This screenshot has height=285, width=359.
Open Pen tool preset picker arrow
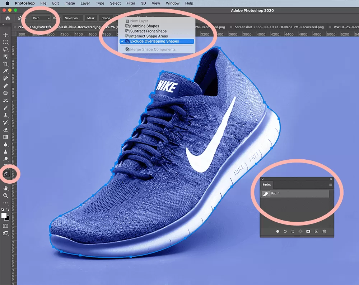coord(25,18)
